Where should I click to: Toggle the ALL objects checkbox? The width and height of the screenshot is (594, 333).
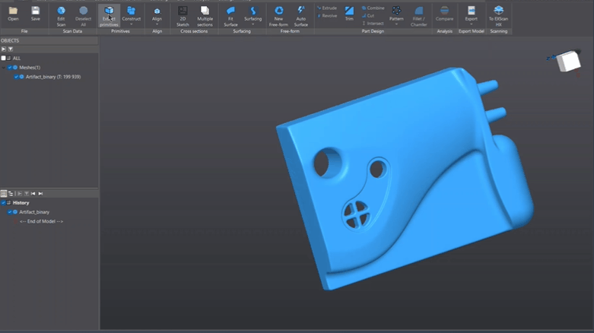pos(4,58)
